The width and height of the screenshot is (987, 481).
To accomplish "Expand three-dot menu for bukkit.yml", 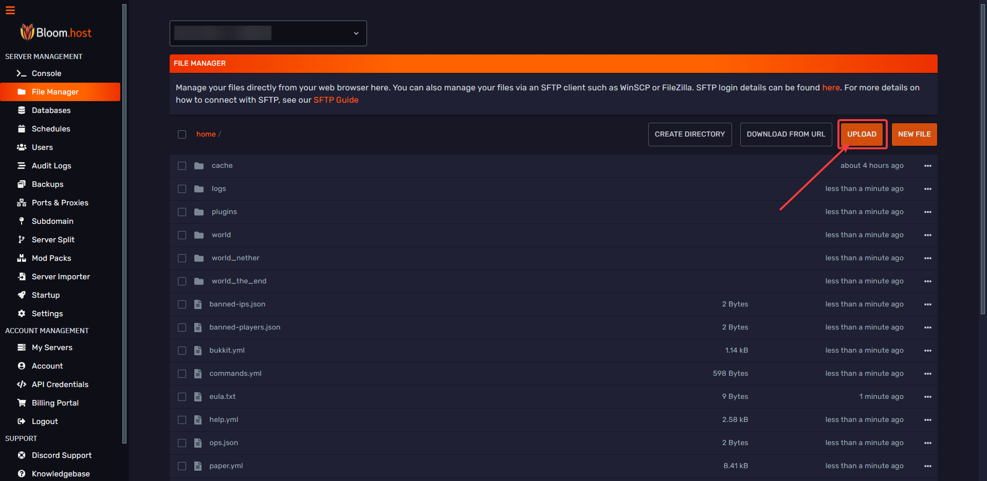I will coord(927,351).
